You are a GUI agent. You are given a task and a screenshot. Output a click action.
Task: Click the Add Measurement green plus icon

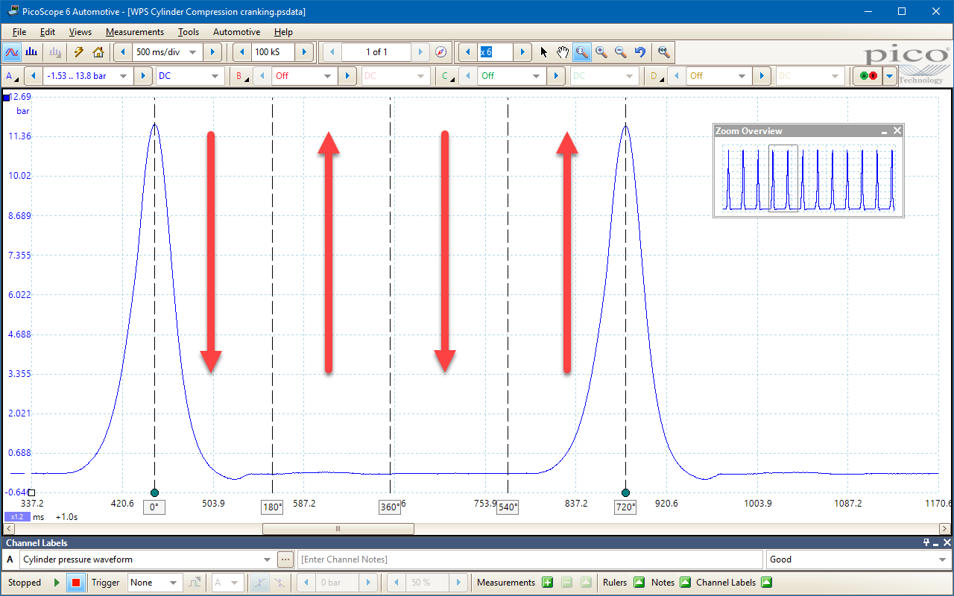pyautogui.click(x=548, y=583)
